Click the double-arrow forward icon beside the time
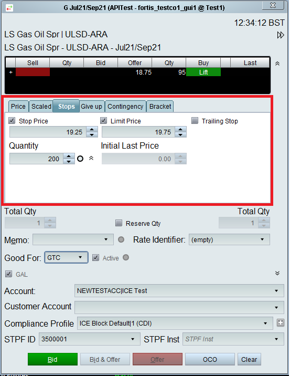 [281, 35]
